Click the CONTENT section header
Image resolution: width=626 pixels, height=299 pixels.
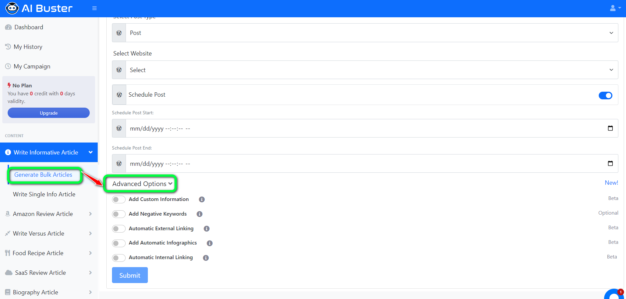(x=14, y=136)
